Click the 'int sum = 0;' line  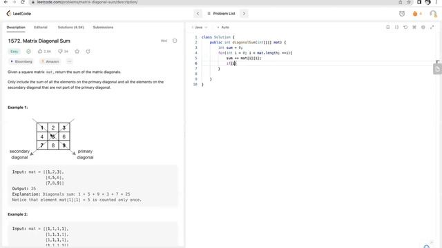coord(230,48)
